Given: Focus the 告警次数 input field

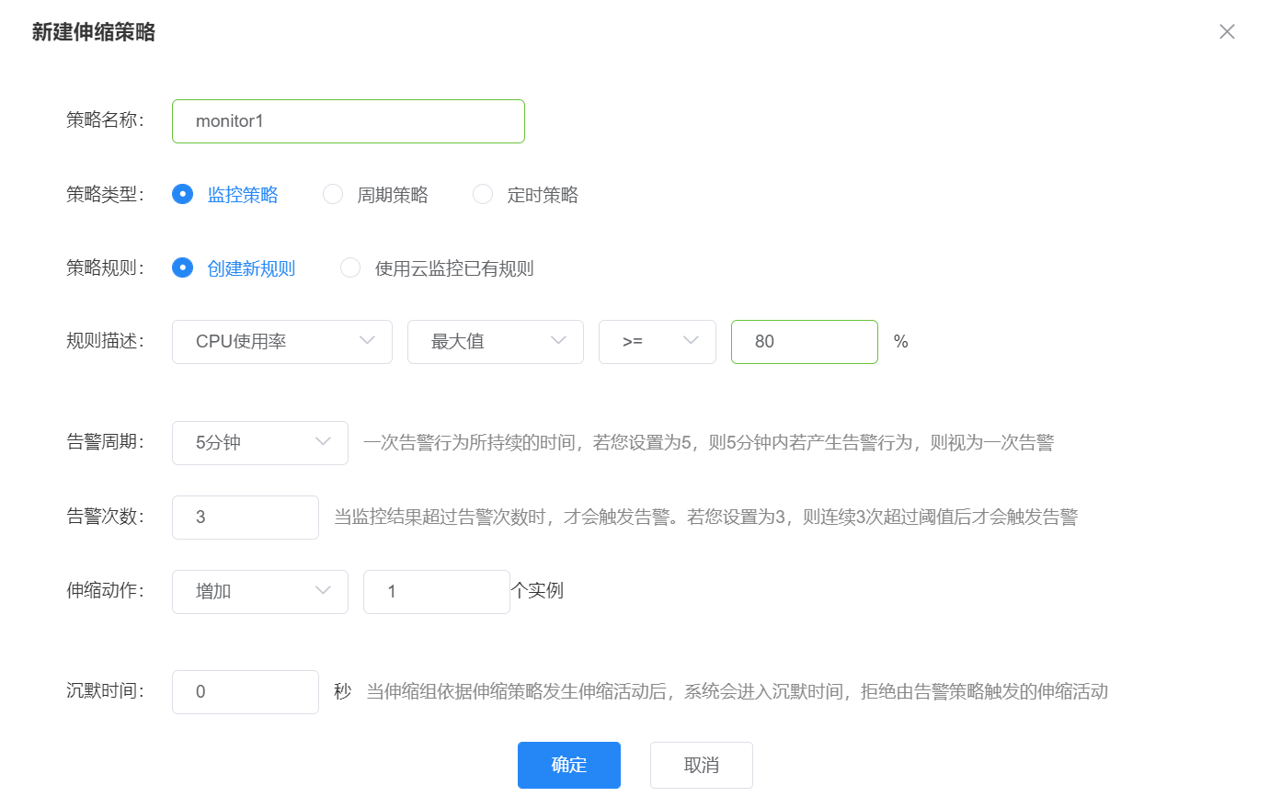Looking at the screenshot, I should [x=245, y=518].
